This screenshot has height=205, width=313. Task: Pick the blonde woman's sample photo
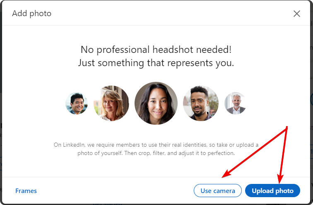click(x=111, y=103)
